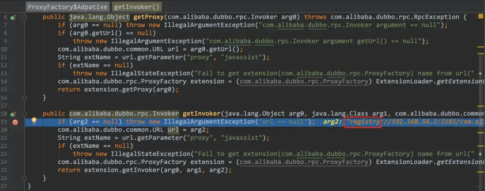Click the fold end marker on line 15
The height and width of the screenshot is (191, 485).
(x=25, y=98)
